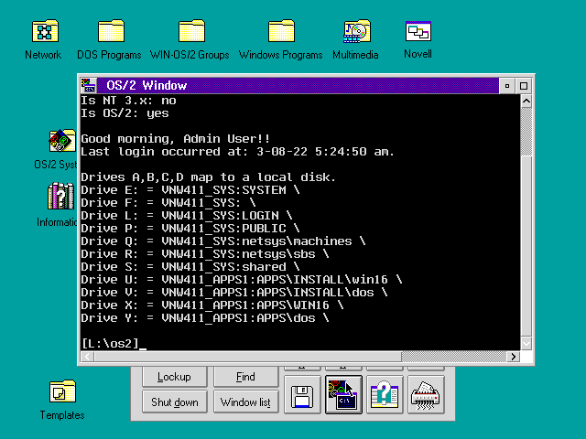Open the DOS Programs folder
Image resolution: width=586 pixels, height=439 pixels.
[111, 31]
